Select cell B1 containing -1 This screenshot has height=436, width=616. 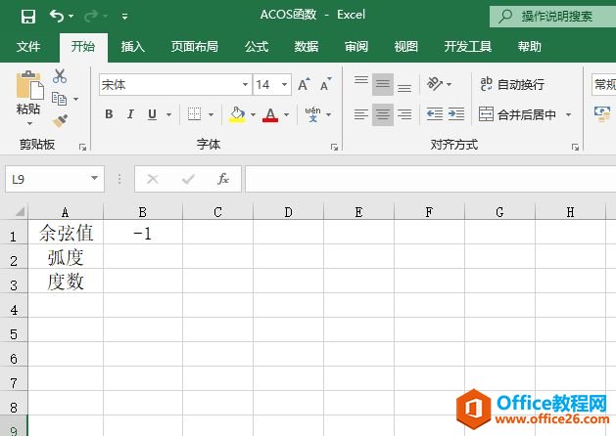[x=142, y=234]
